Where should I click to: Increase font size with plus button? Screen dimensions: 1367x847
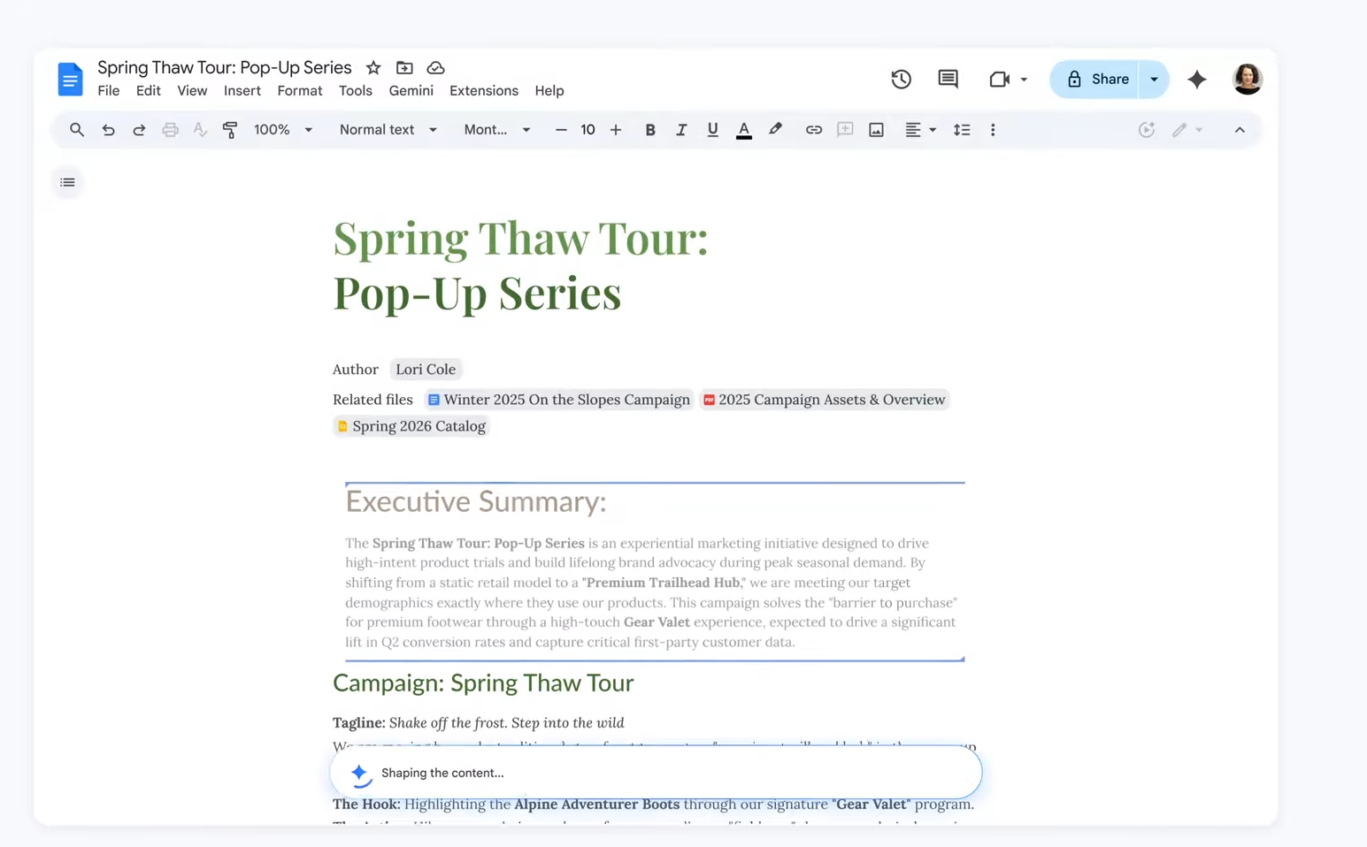click(616, 130)
